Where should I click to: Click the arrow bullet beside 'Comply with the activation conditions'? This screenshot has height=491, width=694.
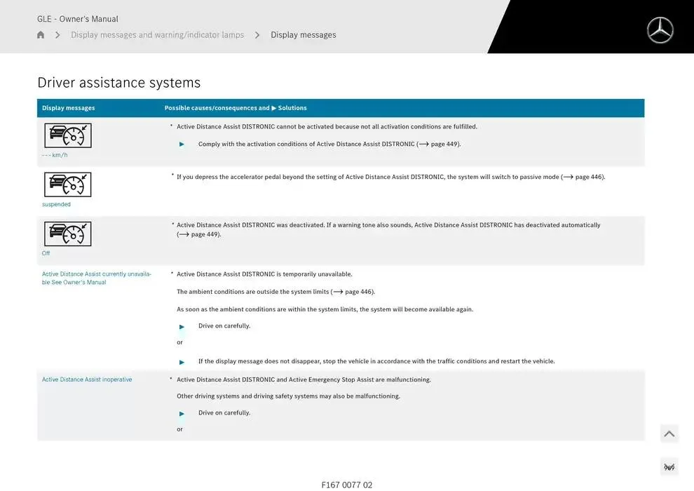(x=182, y=144)
